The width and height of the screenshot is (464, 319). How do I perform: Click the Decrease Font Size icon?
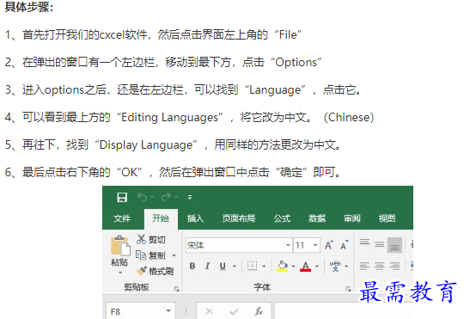pyautogui.click(x=345, y=245)
